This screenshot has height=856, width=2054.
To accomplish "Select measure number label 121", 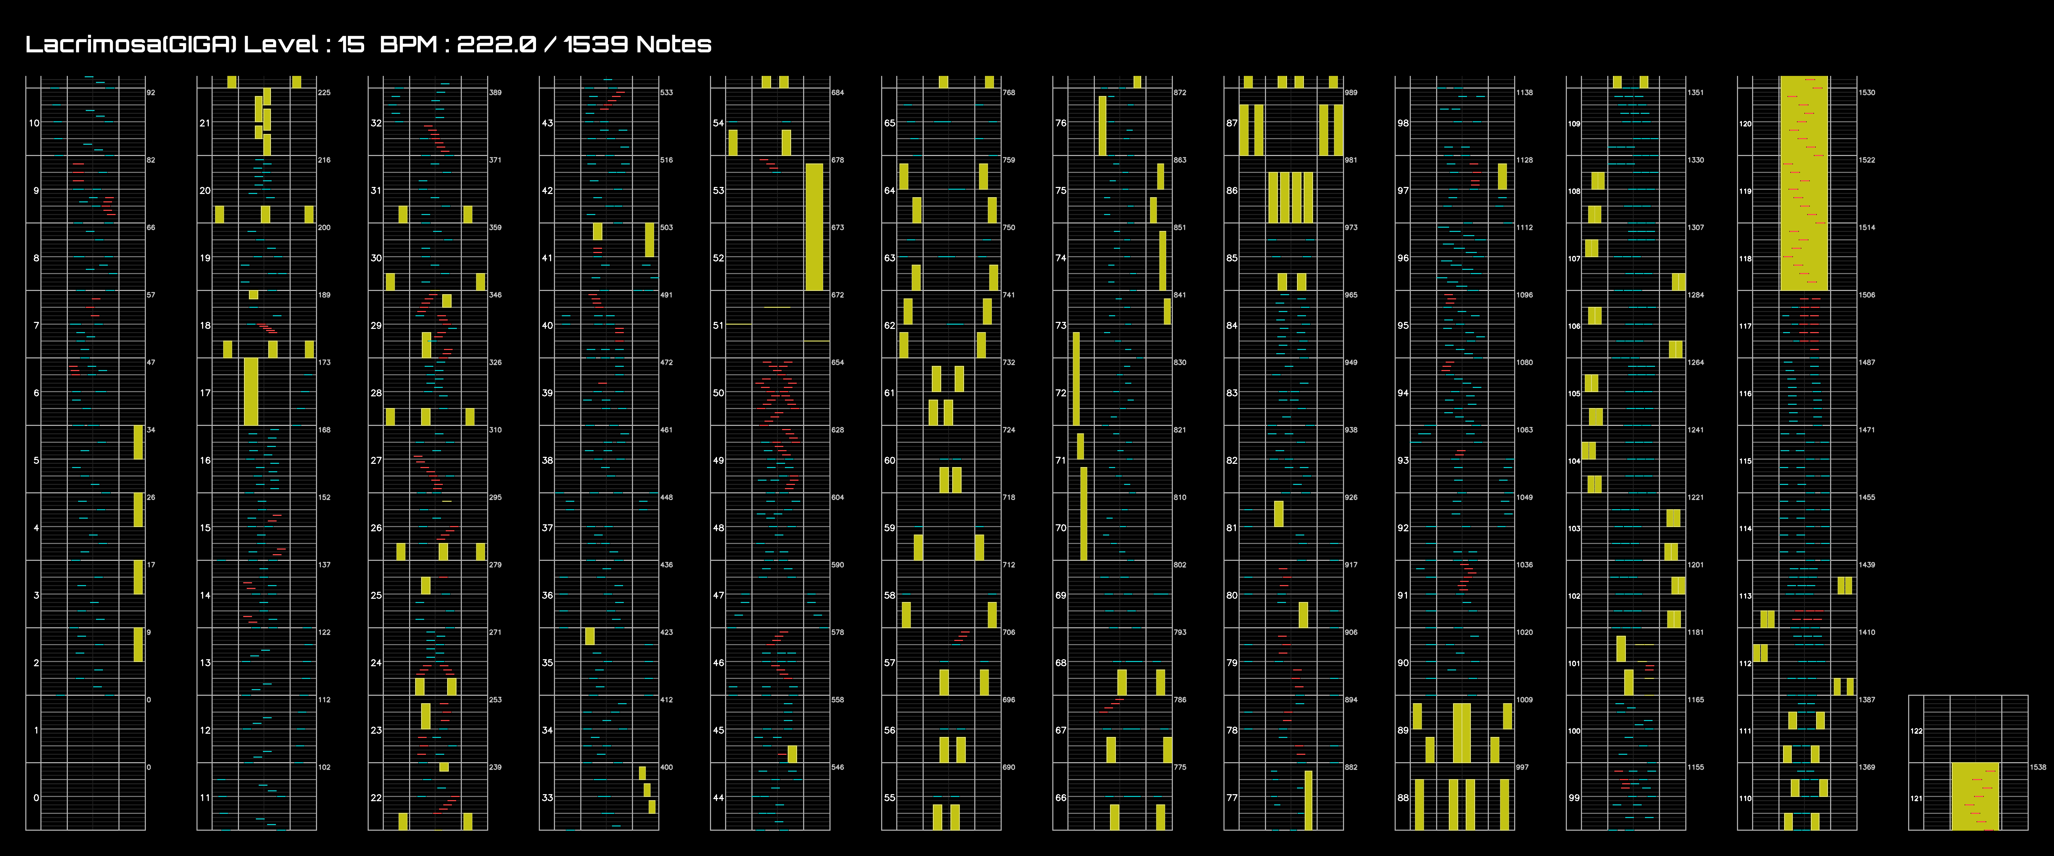I will 1916,799.
